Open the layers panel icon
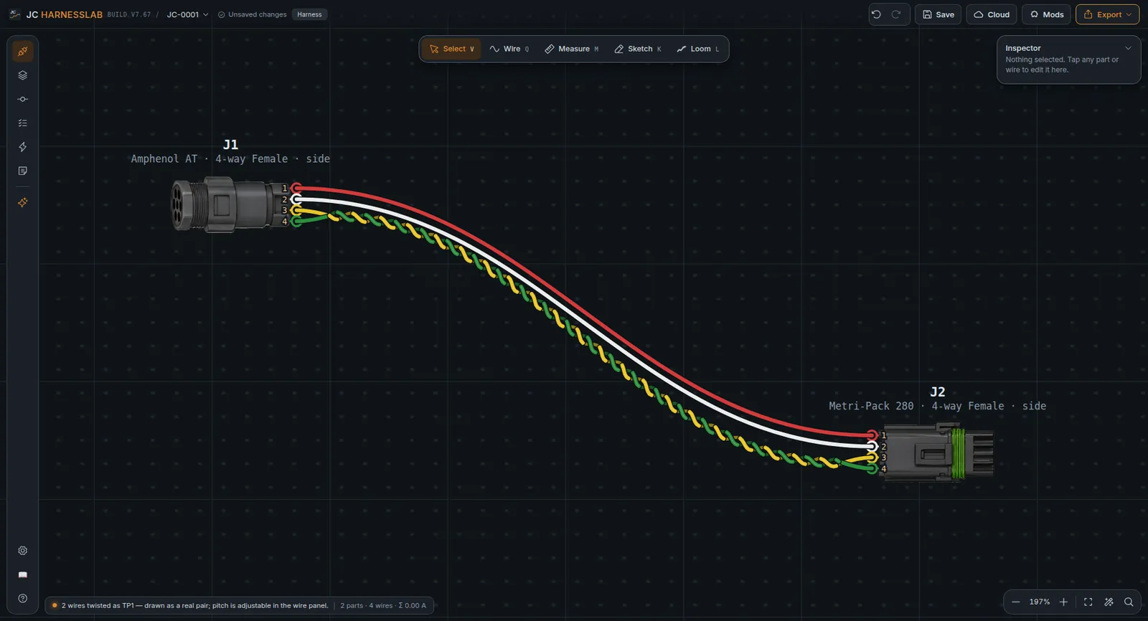This screenshot has height=621, width=1148. (x=23, y=75)
